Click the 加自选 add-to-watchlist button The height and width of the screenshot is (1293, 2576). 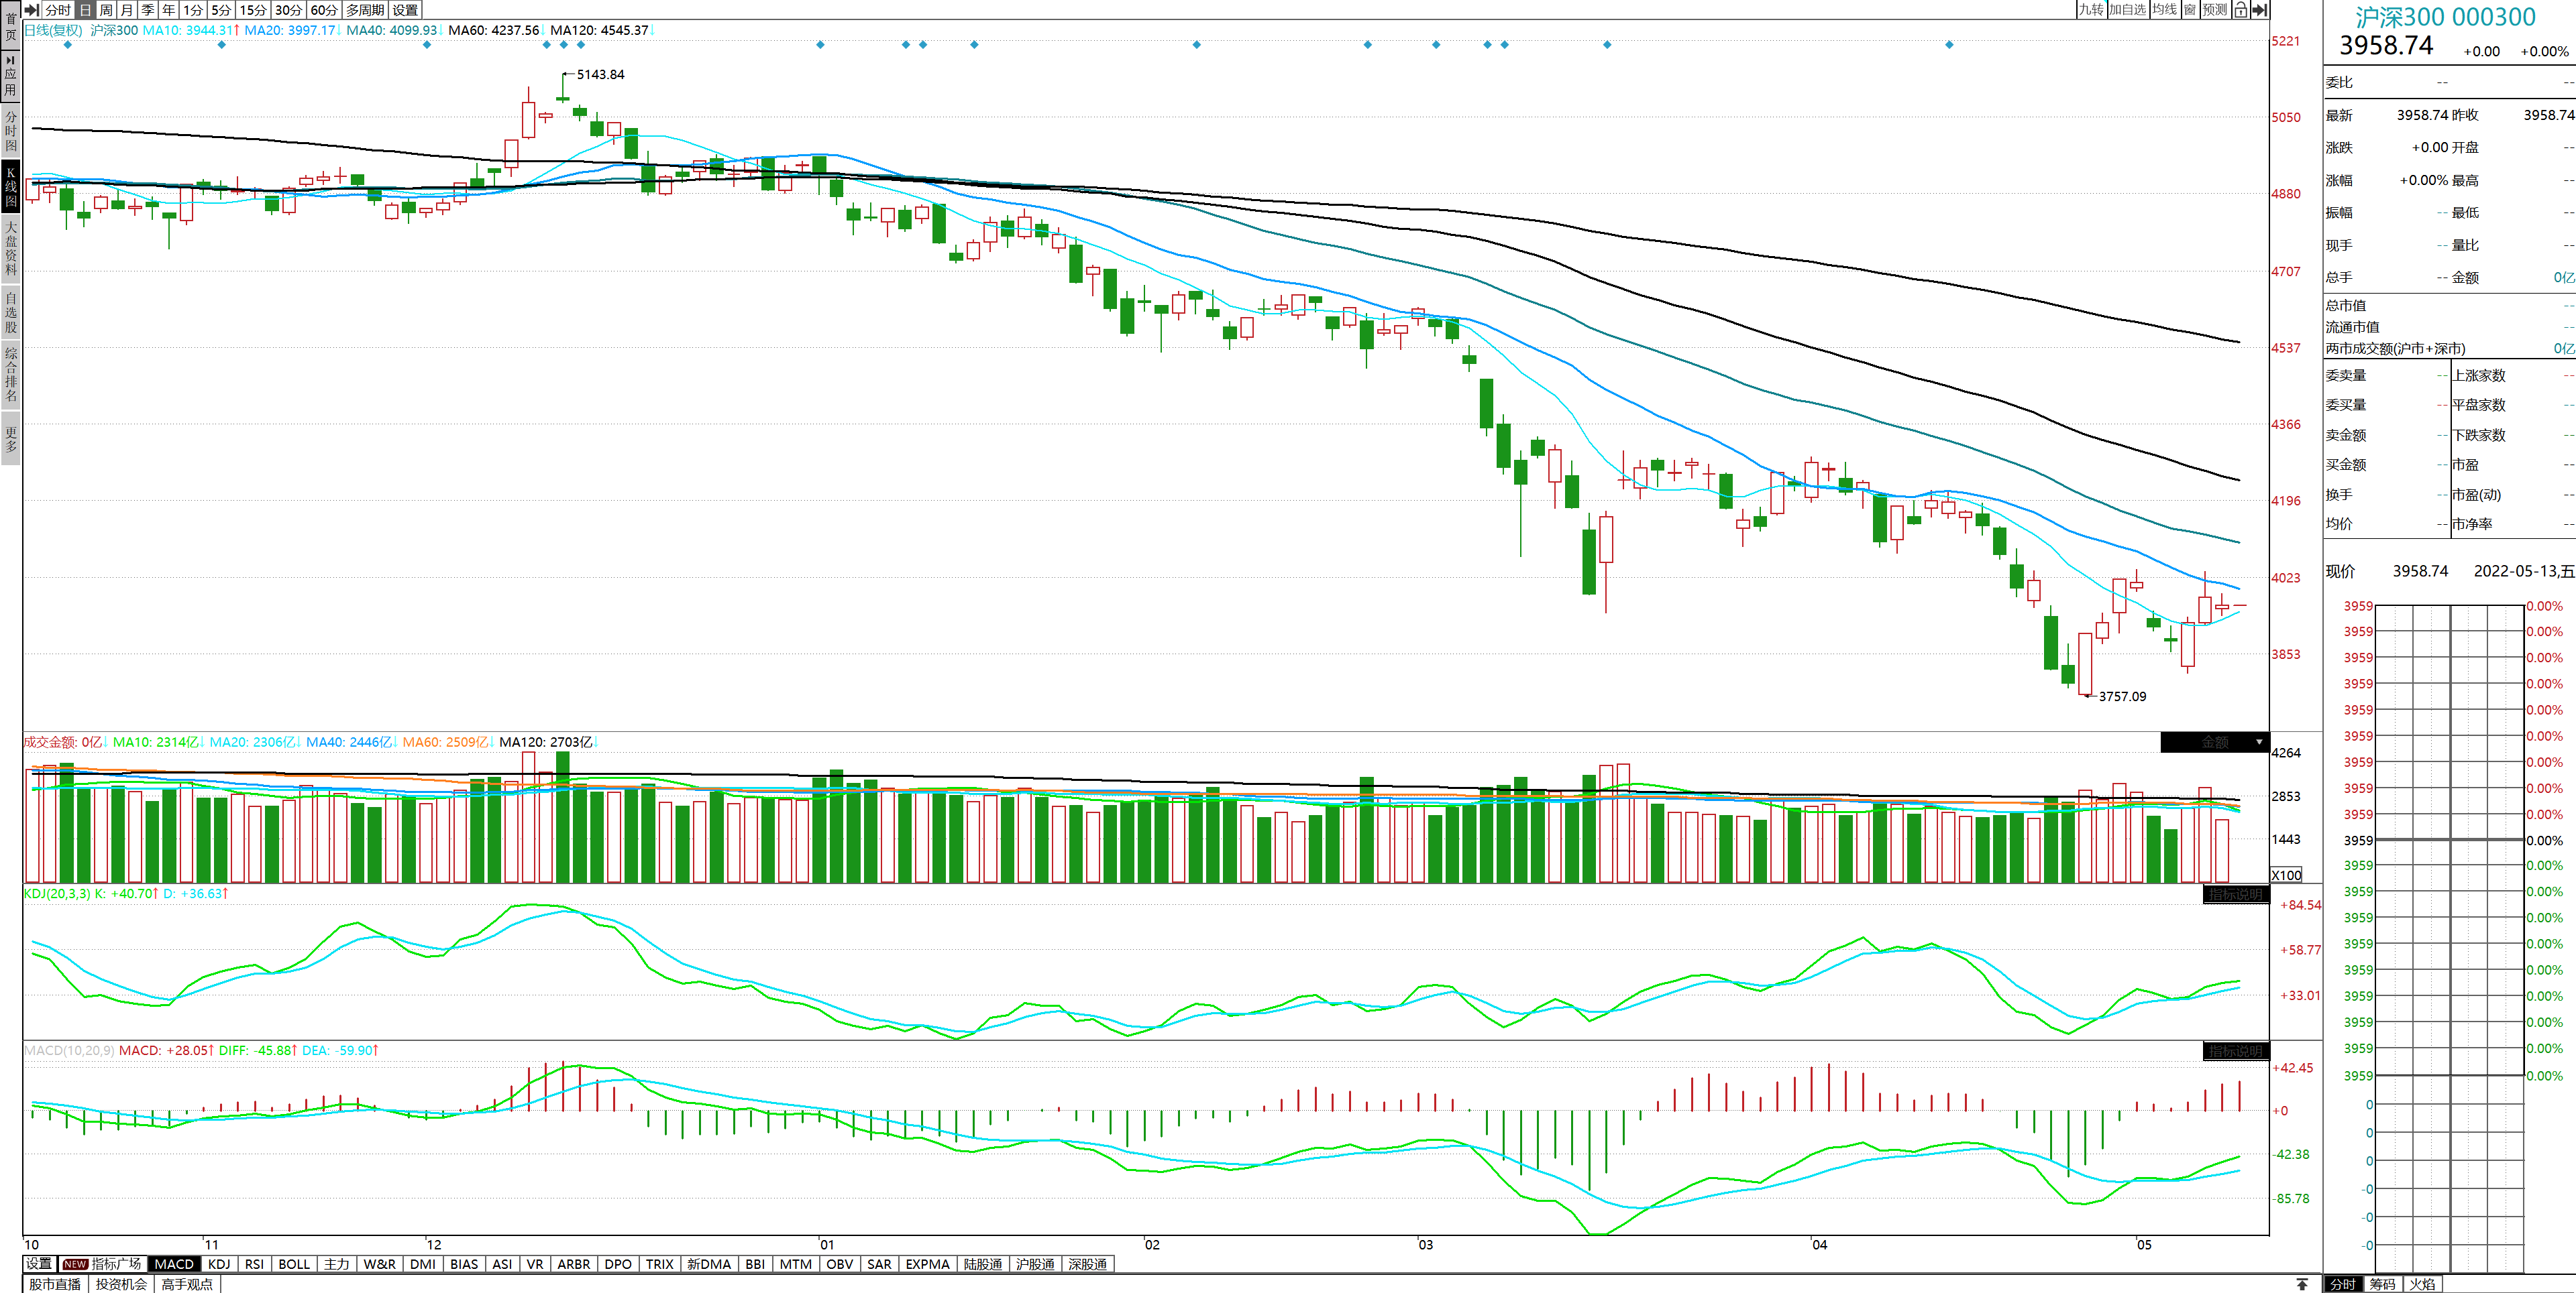click(2127, 10)
